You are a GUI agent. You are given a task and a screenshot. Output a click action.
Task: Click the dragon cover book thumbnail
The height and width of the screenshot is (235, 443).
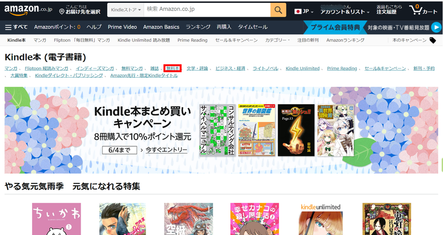189,219
